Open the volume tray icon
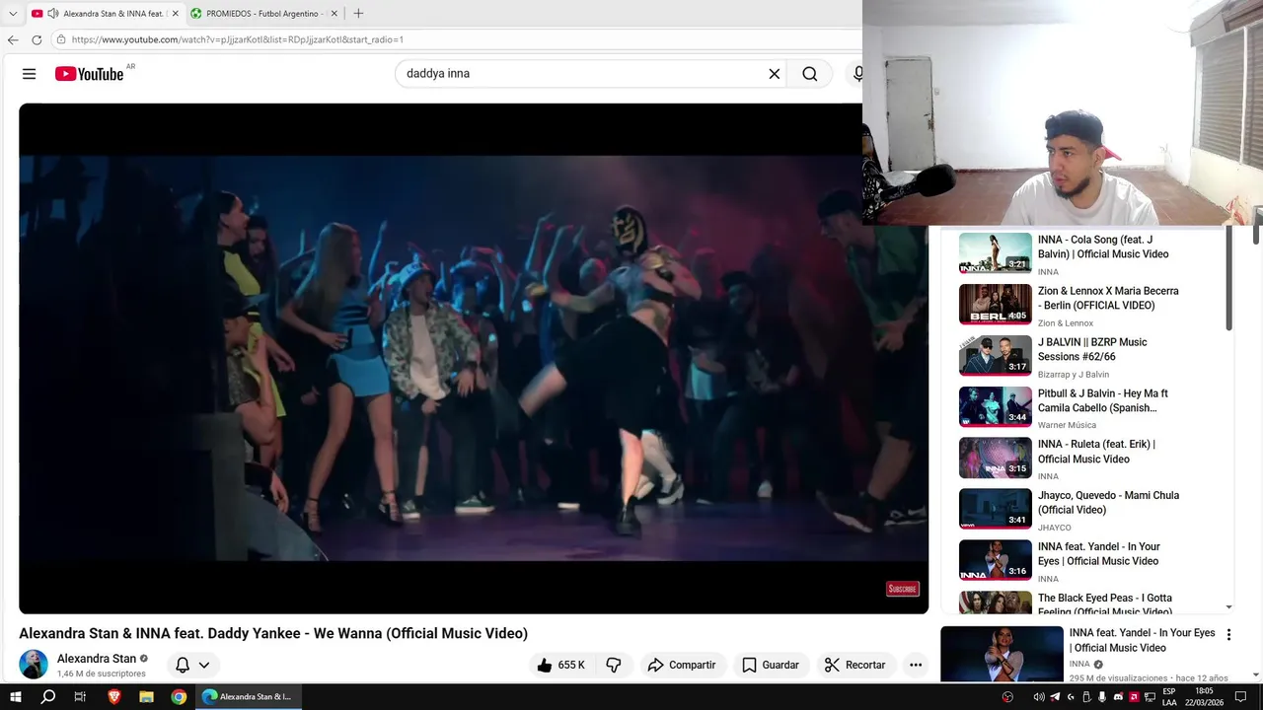This screenshot has width=1263, height=710. (x=1039, y=696)
